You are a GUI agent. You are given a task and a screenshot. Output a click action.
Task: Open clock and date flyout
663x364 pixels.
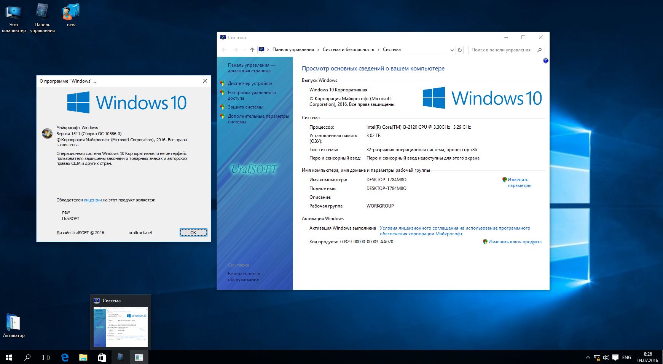point(648,357)
